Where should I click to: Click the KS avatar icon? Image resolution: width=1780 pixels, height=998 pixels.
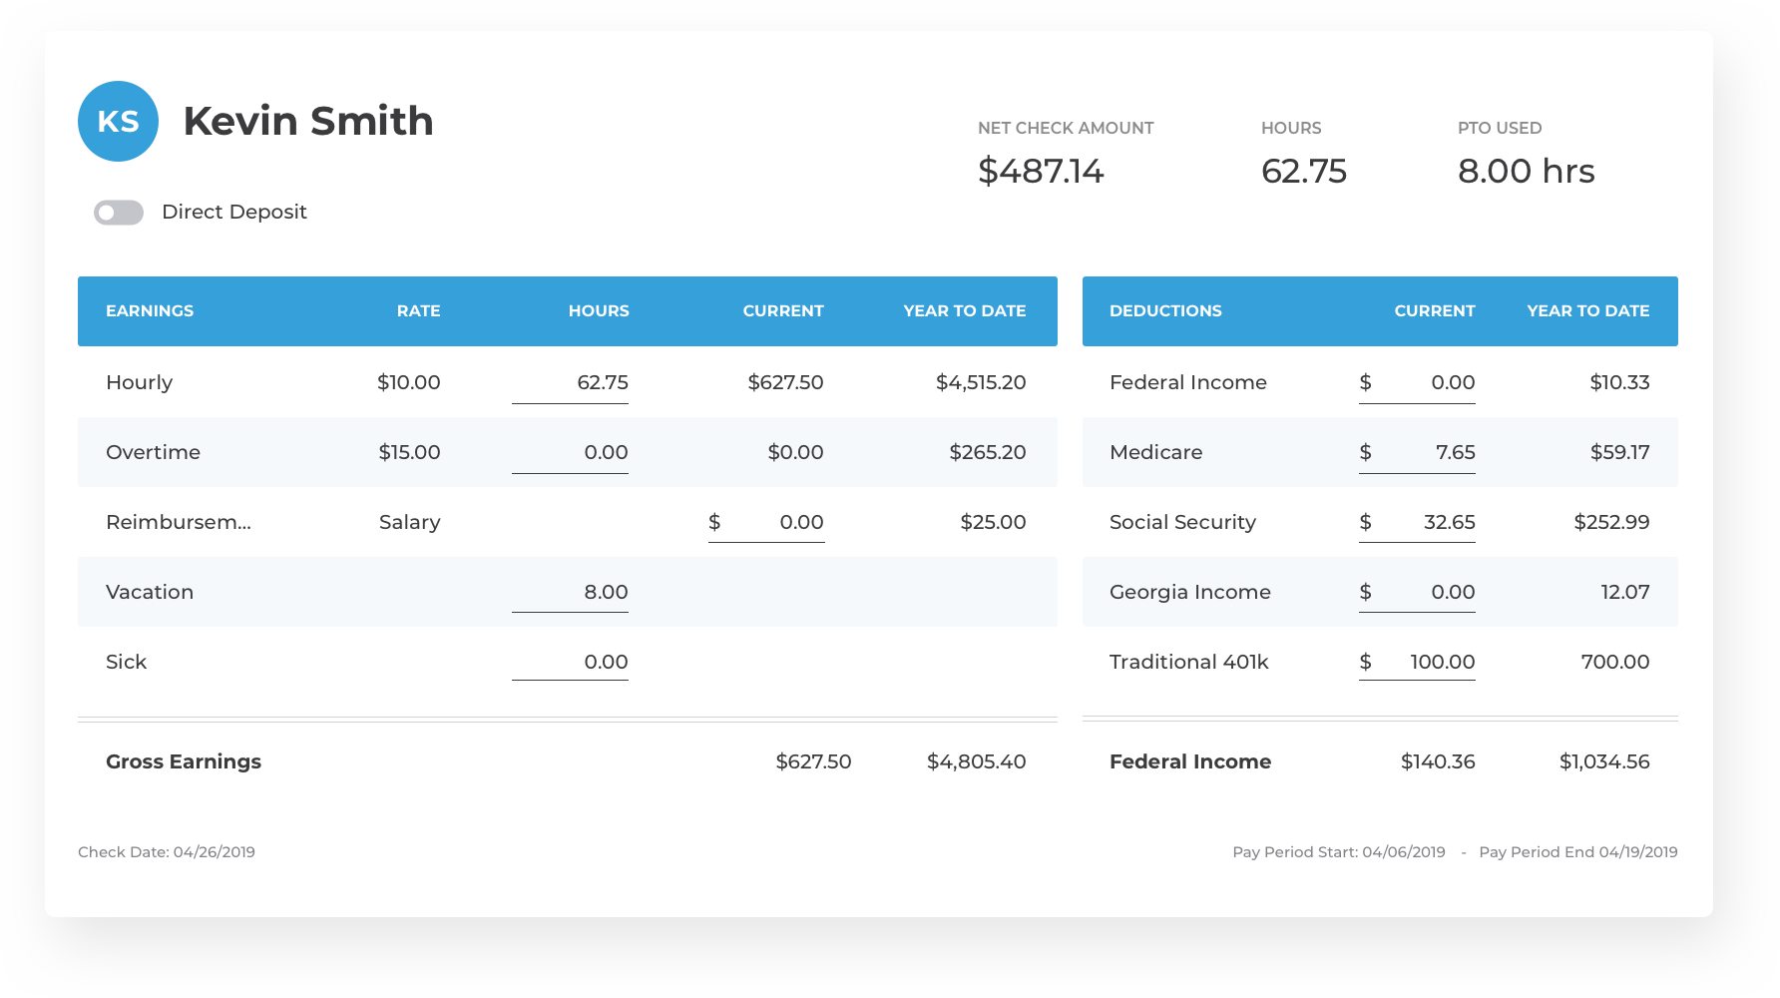(118, 122)
